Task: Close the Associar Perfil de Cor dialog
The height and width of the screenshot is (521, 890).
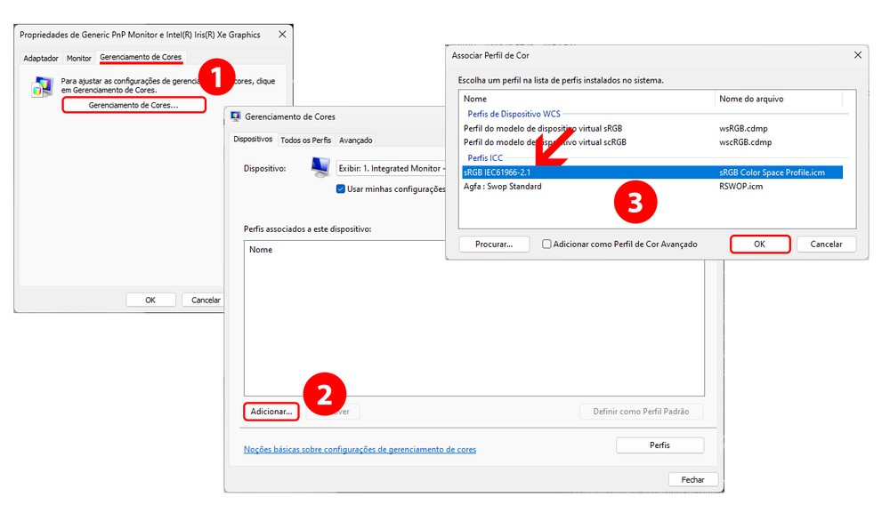Action: coord(858,54)
